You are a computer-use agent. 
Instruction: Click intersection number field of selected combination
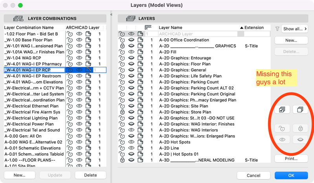(x=99, y=70)
